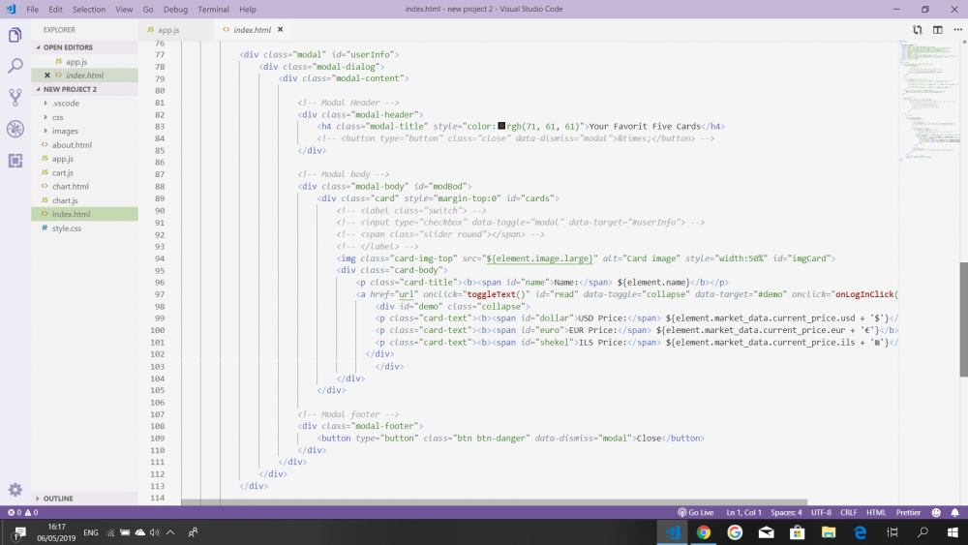Change indentation via Spaces: 4
The width and height of the screenshot is (968, 545).
pyautogui.click(x=786, y=512)
